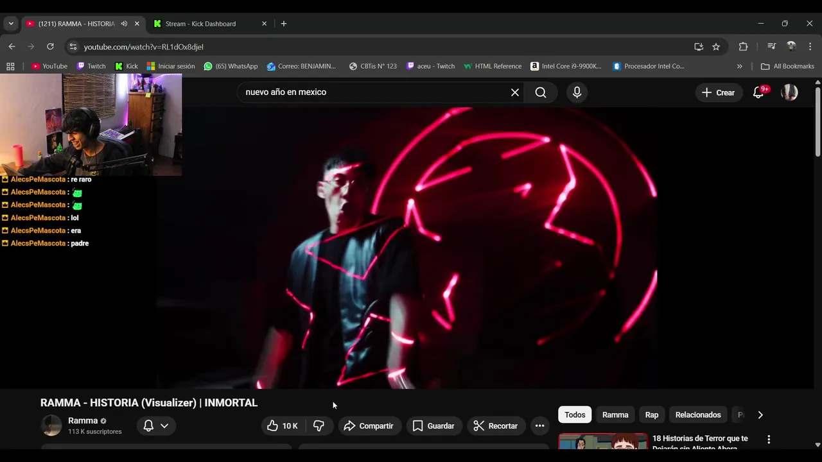822x462 pixels.
Task: Open more actions ellipsis below the video
Action: (x=539, y=425)
